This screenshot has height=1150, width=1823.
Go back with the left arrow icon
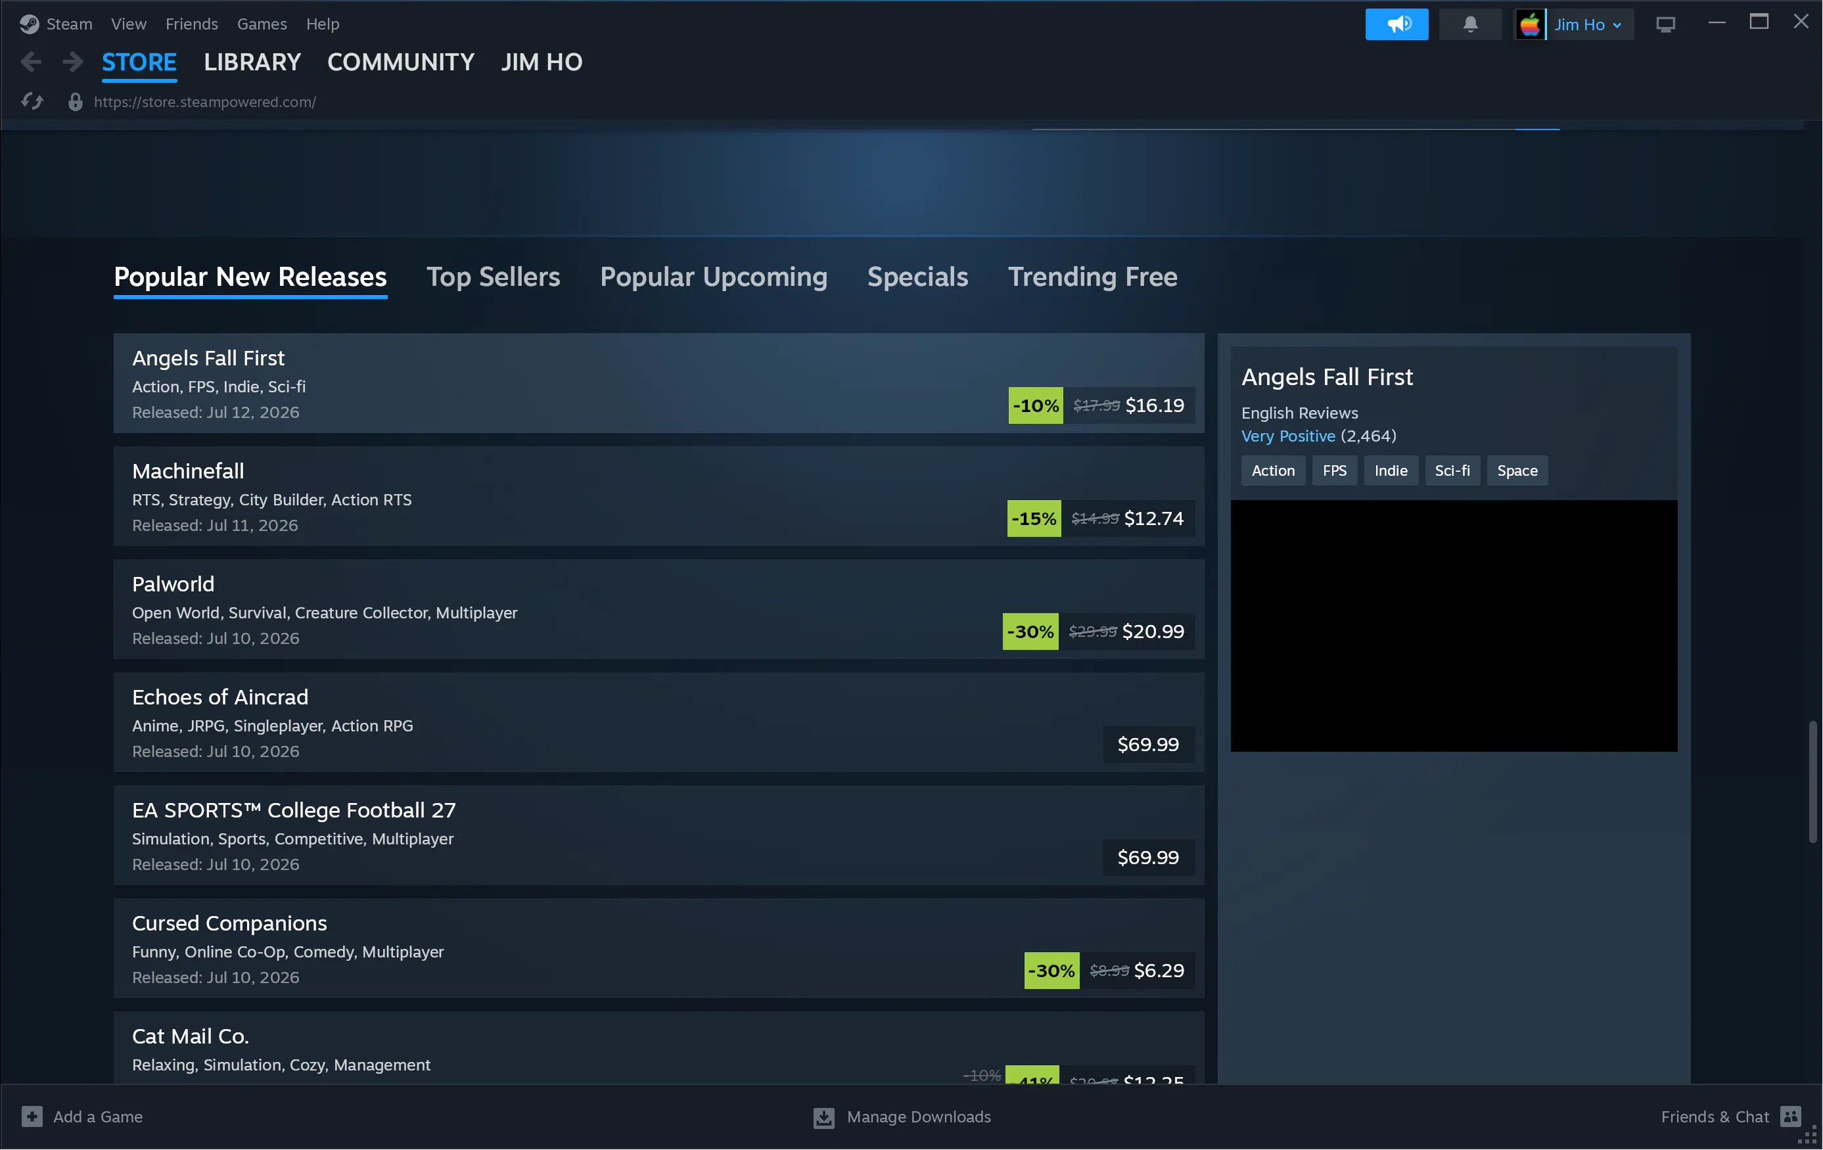point(31,62)
